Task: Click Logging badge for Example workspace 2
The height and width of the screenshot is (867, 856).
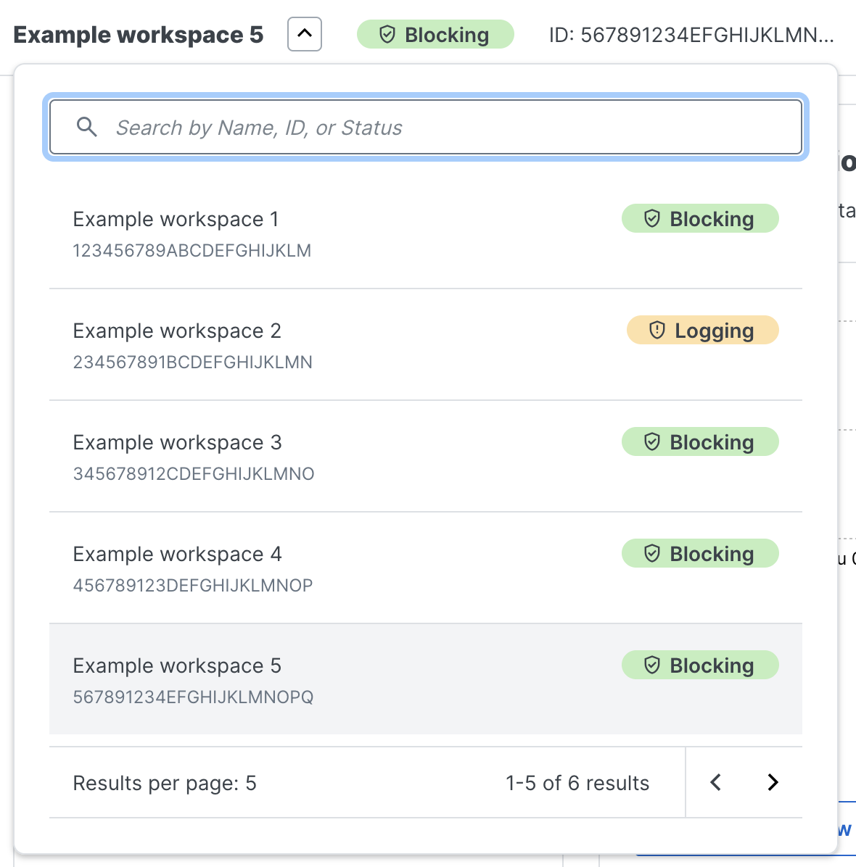Action: coord(703,330)
